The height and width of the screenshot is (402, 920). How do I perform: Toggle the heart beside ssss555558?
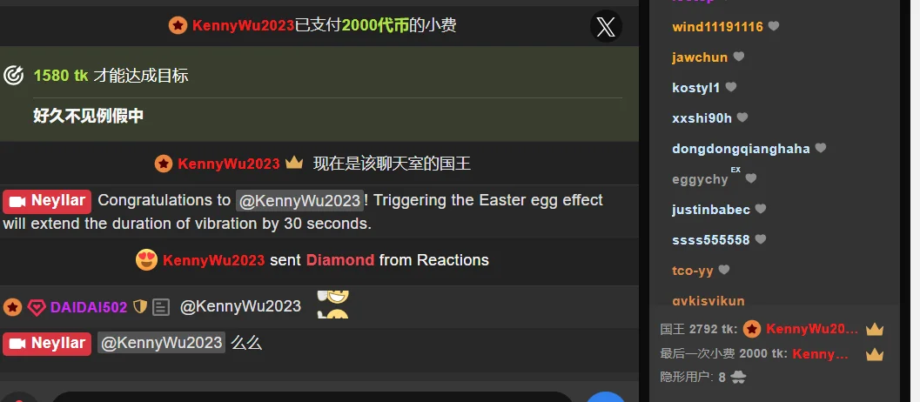761,239
